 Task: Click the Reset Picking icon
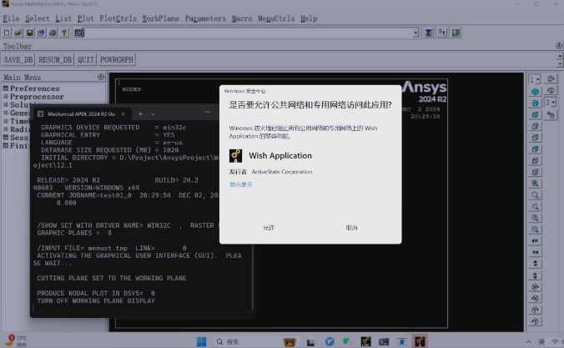(x=442, y=33)
